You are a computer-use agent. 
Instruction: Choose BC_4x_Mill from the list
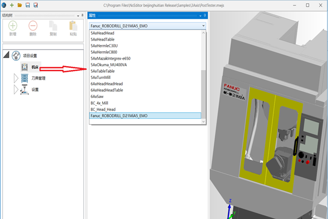145,103
